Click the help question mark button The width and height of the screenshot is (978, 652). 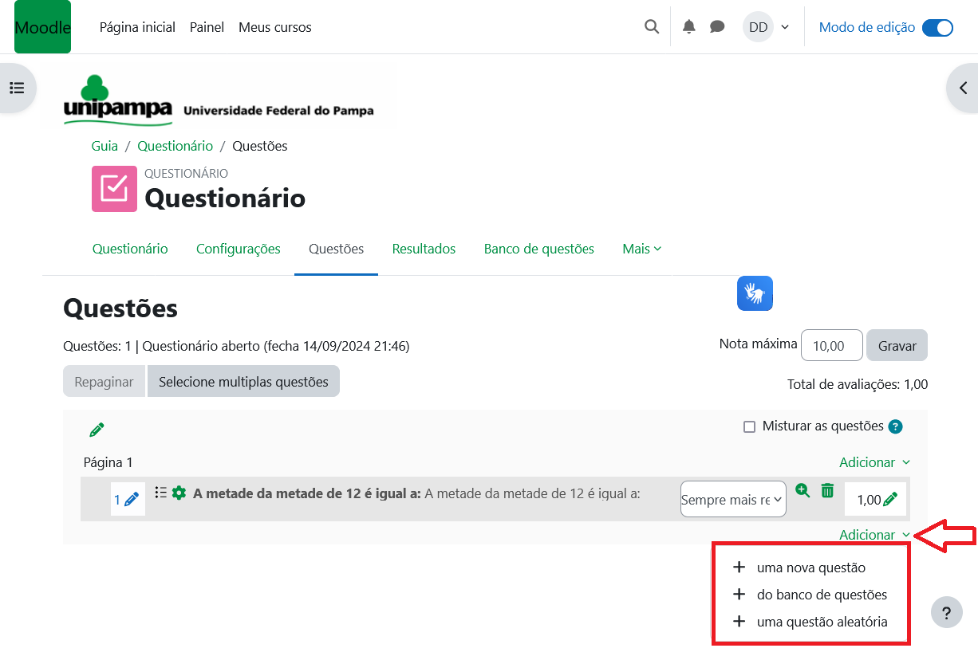coord(946,613)
